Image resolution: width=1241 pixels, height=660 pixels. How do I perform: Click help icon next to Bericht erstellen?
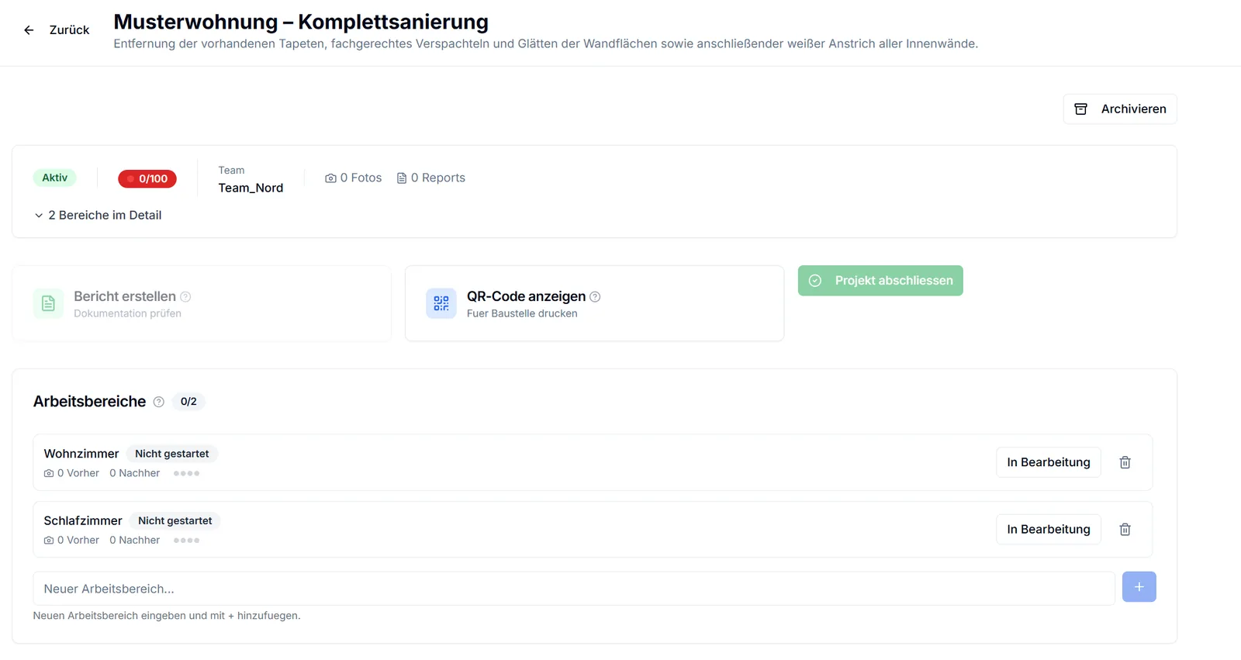point(185,296)
